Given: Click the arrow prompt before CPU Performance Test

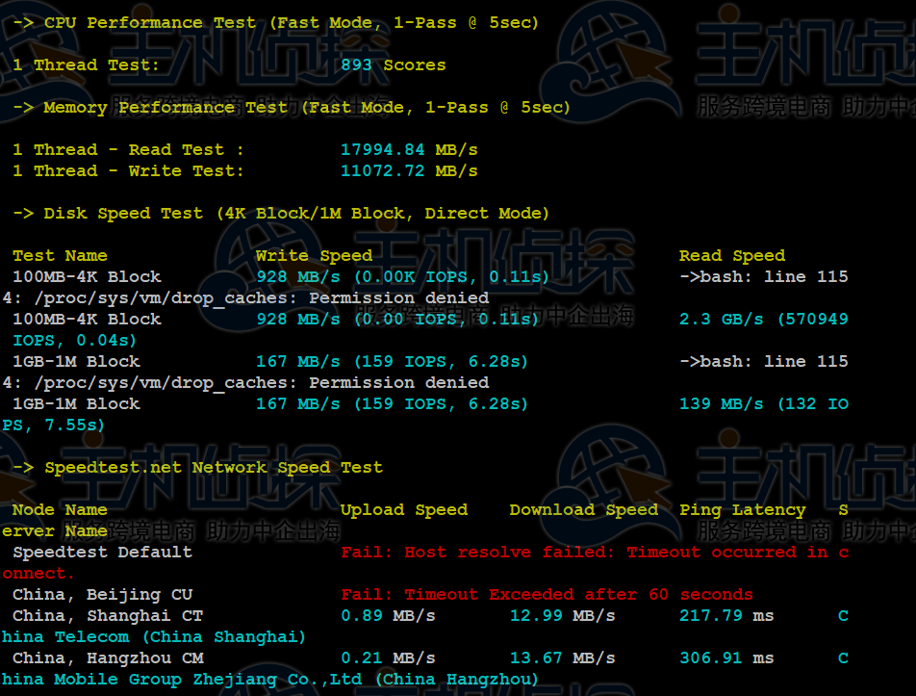Looking at the screenshot, I should tap(20, 22).
